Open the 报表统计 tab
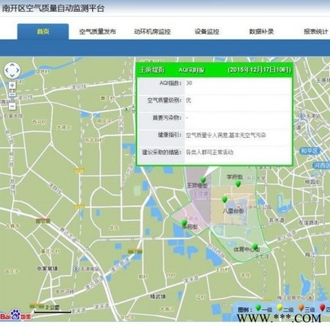 point(316,32)
